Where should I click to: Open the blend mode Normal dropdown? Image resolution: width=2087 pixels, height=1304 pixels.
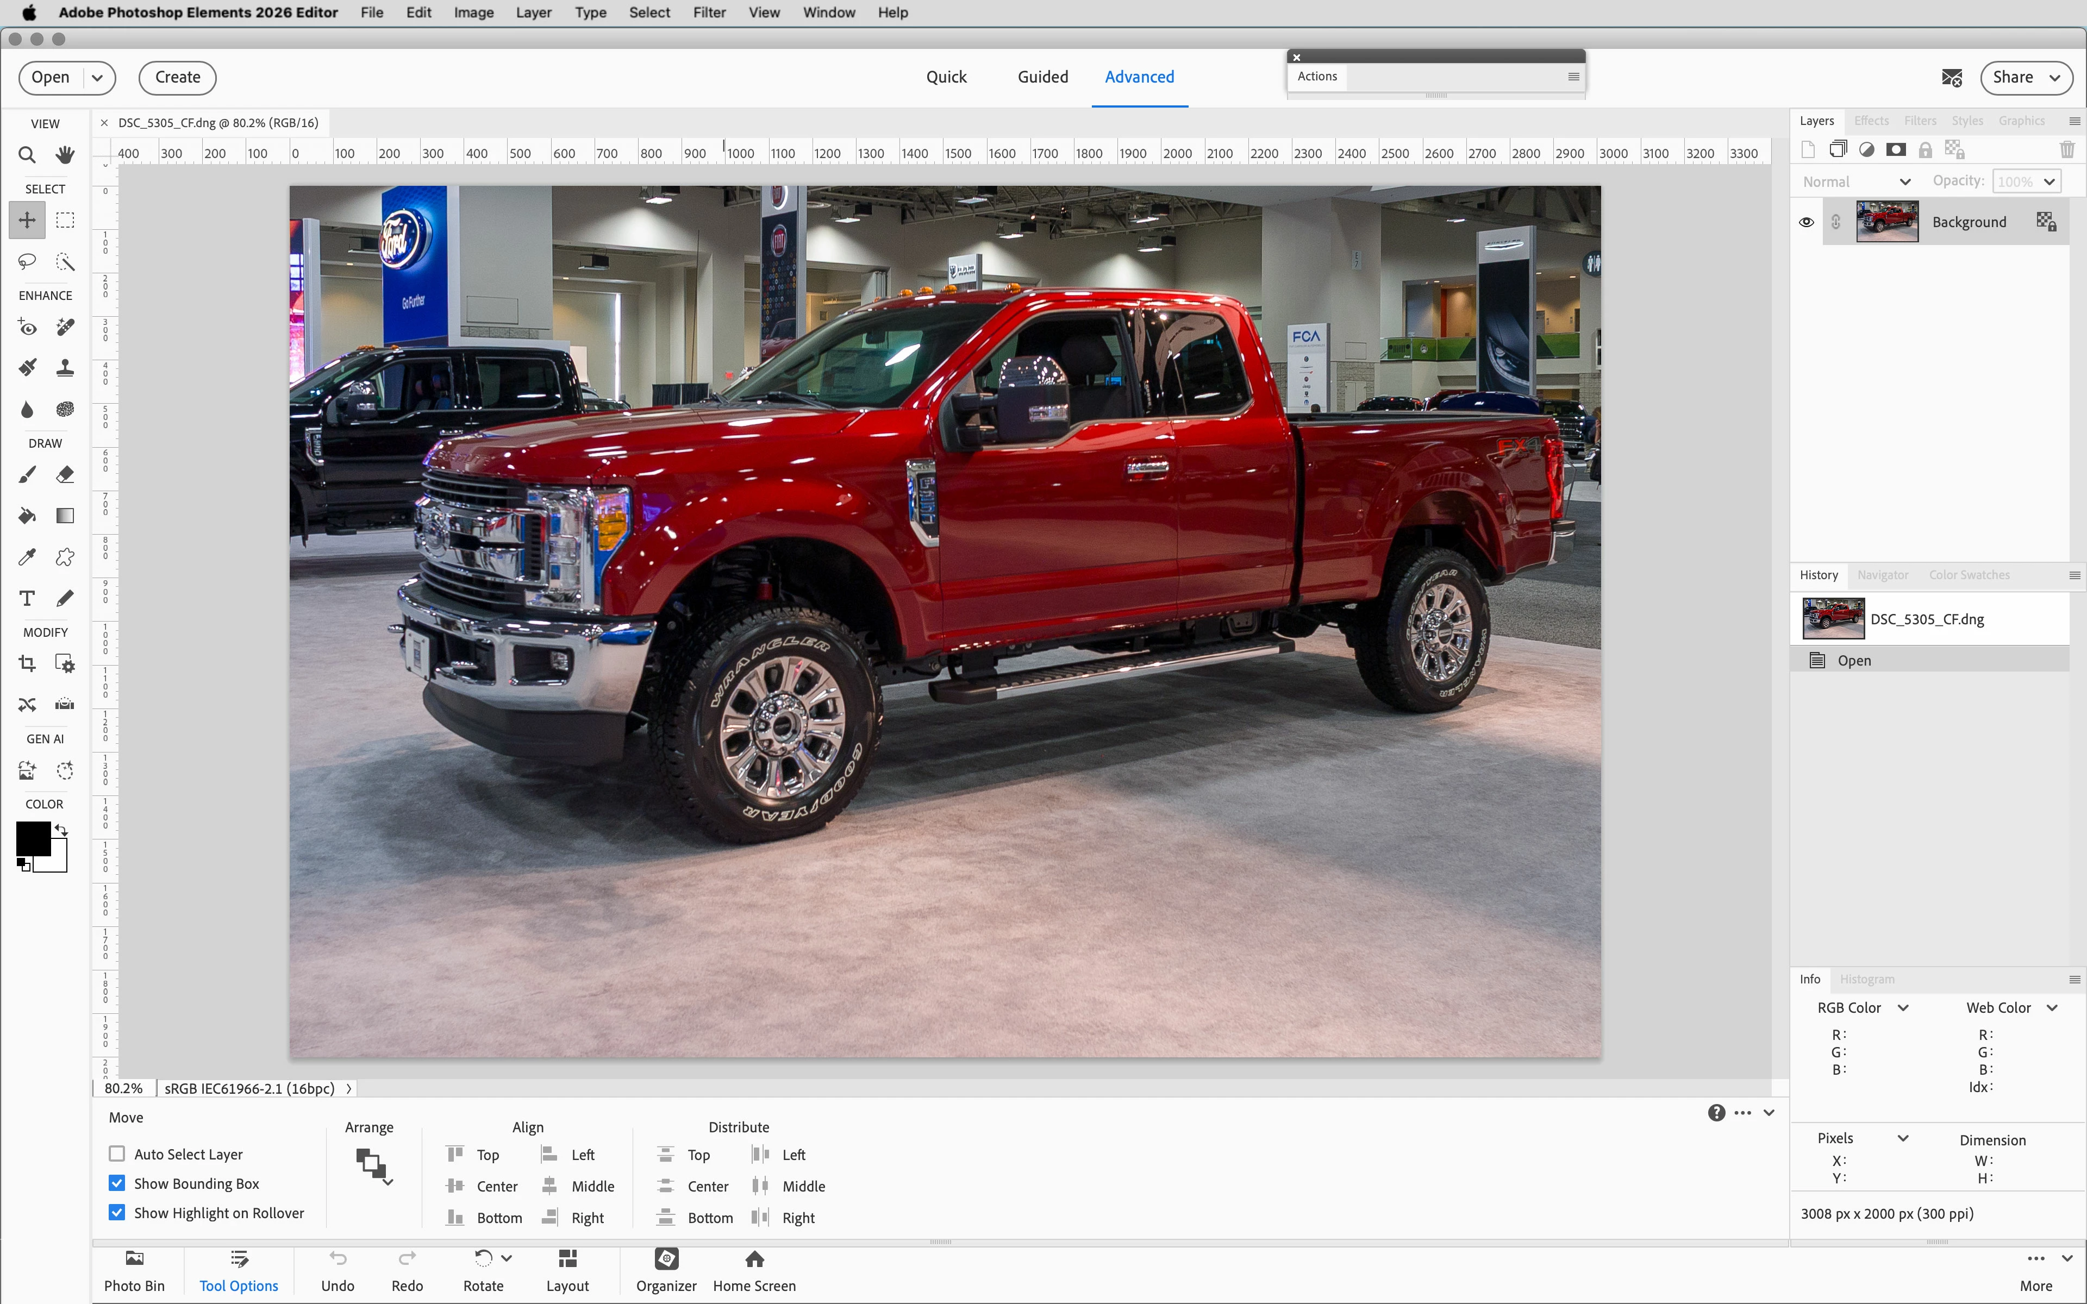(x=1857, y=182)
